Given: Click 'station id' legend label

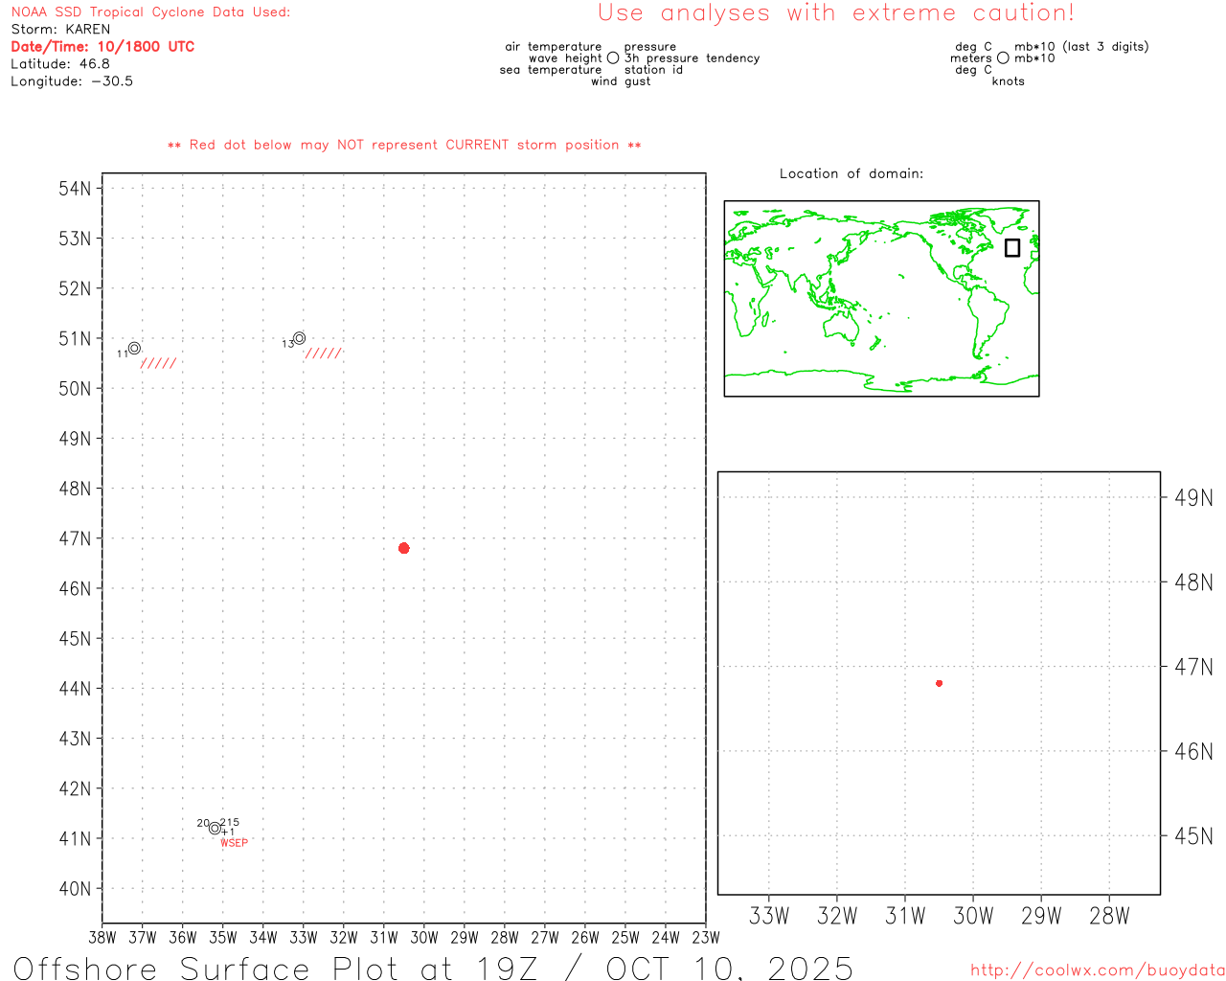Looking at the screenshot, I should coord(653,70).
